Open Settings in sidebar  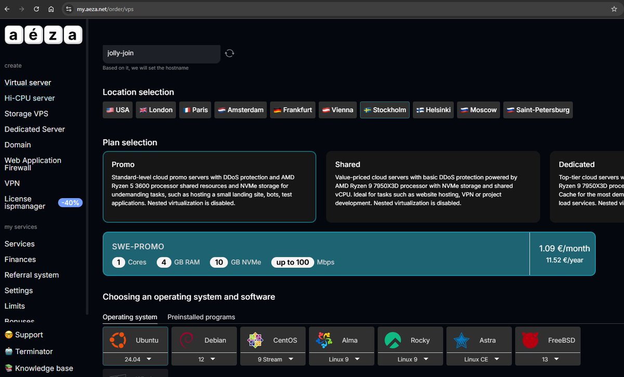[x=19, y=291]
